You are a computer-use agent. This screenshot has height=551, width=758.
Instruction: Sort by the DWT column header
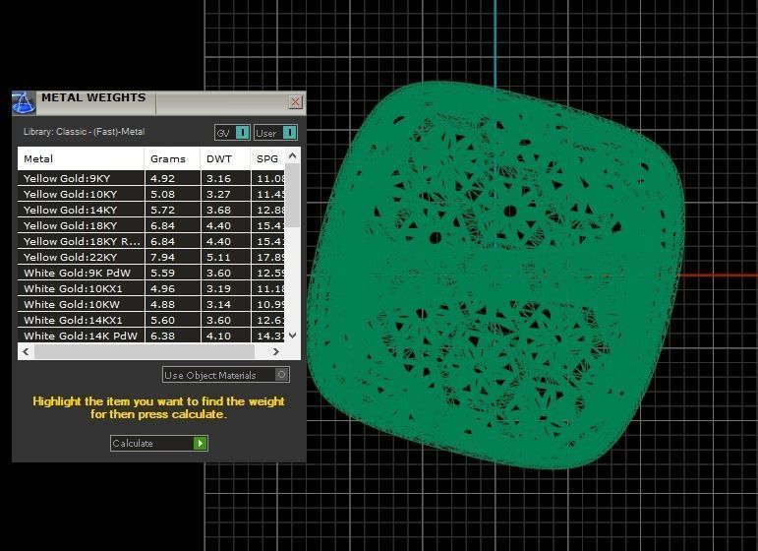point(225,158)
